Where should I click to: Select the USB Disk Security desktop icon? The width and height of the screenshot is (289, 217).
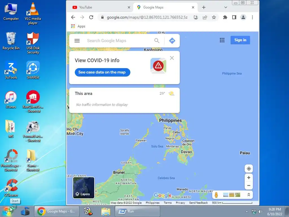33,43
